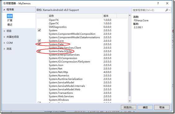Open the help question mark button

pos(158,3)
